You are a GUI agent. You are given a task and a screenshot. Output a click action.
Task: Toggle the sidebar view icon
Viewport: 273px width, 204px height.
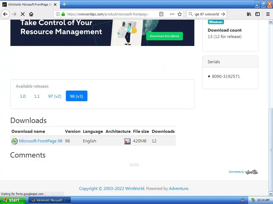(x=258, y=14)
